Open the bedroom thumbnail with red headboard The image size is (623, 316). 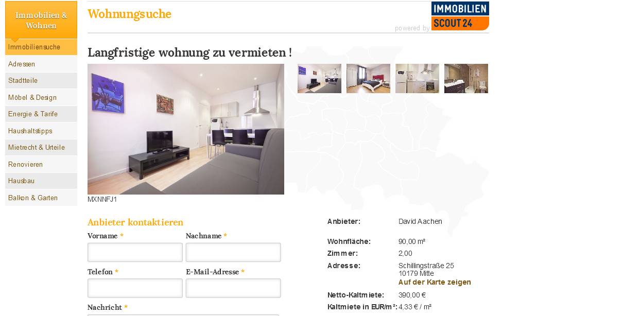[x=368, y=78]
